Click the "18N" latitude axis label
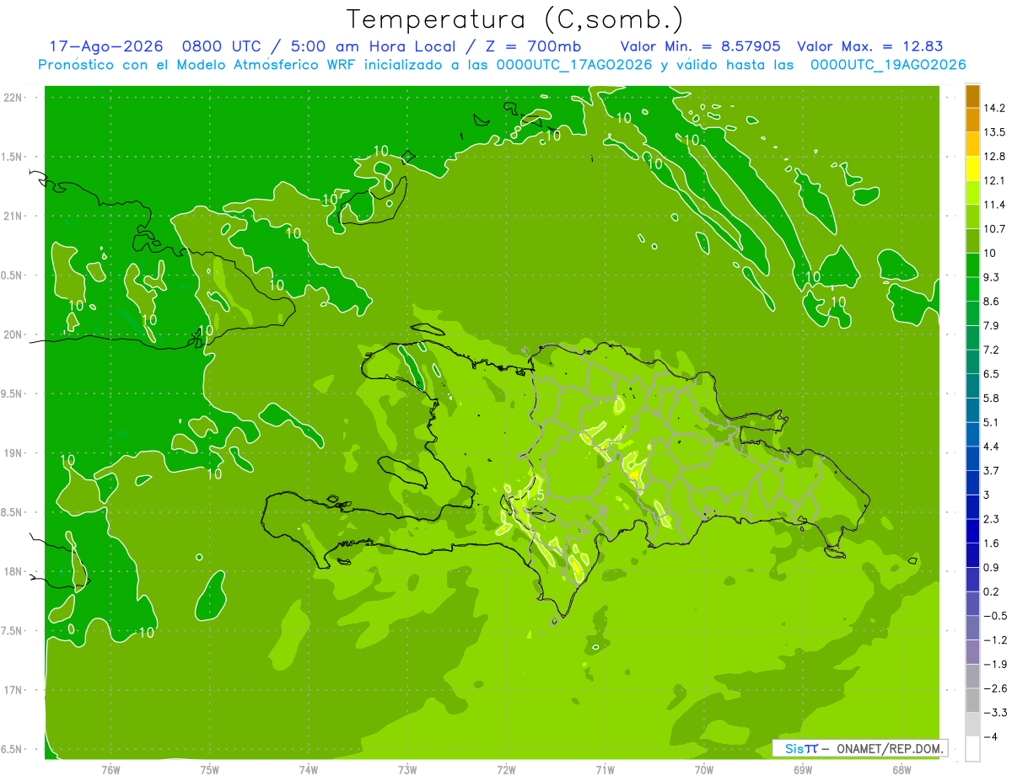Screen dimensions: 1012x781 click(13, 572)
